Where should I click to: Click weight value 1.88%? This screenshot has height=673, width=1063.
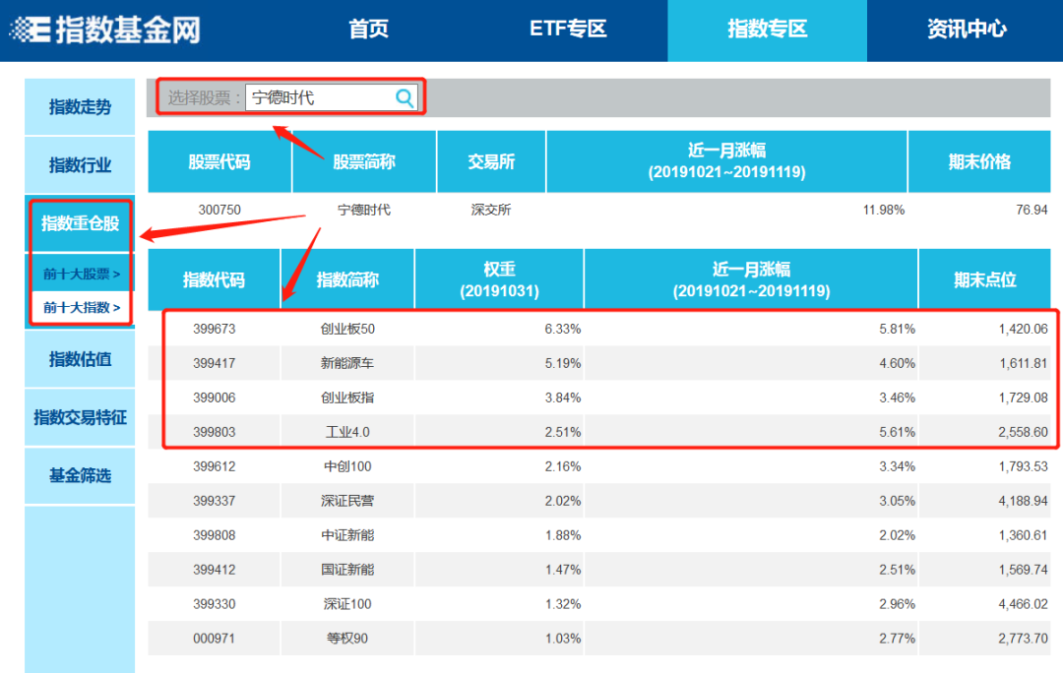pos(563,535)
